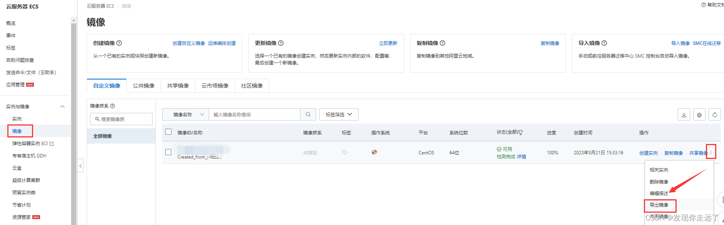The image size is (724, 225).
Task: Click the search magnifier button for image name
Action: tap(308, 114)
